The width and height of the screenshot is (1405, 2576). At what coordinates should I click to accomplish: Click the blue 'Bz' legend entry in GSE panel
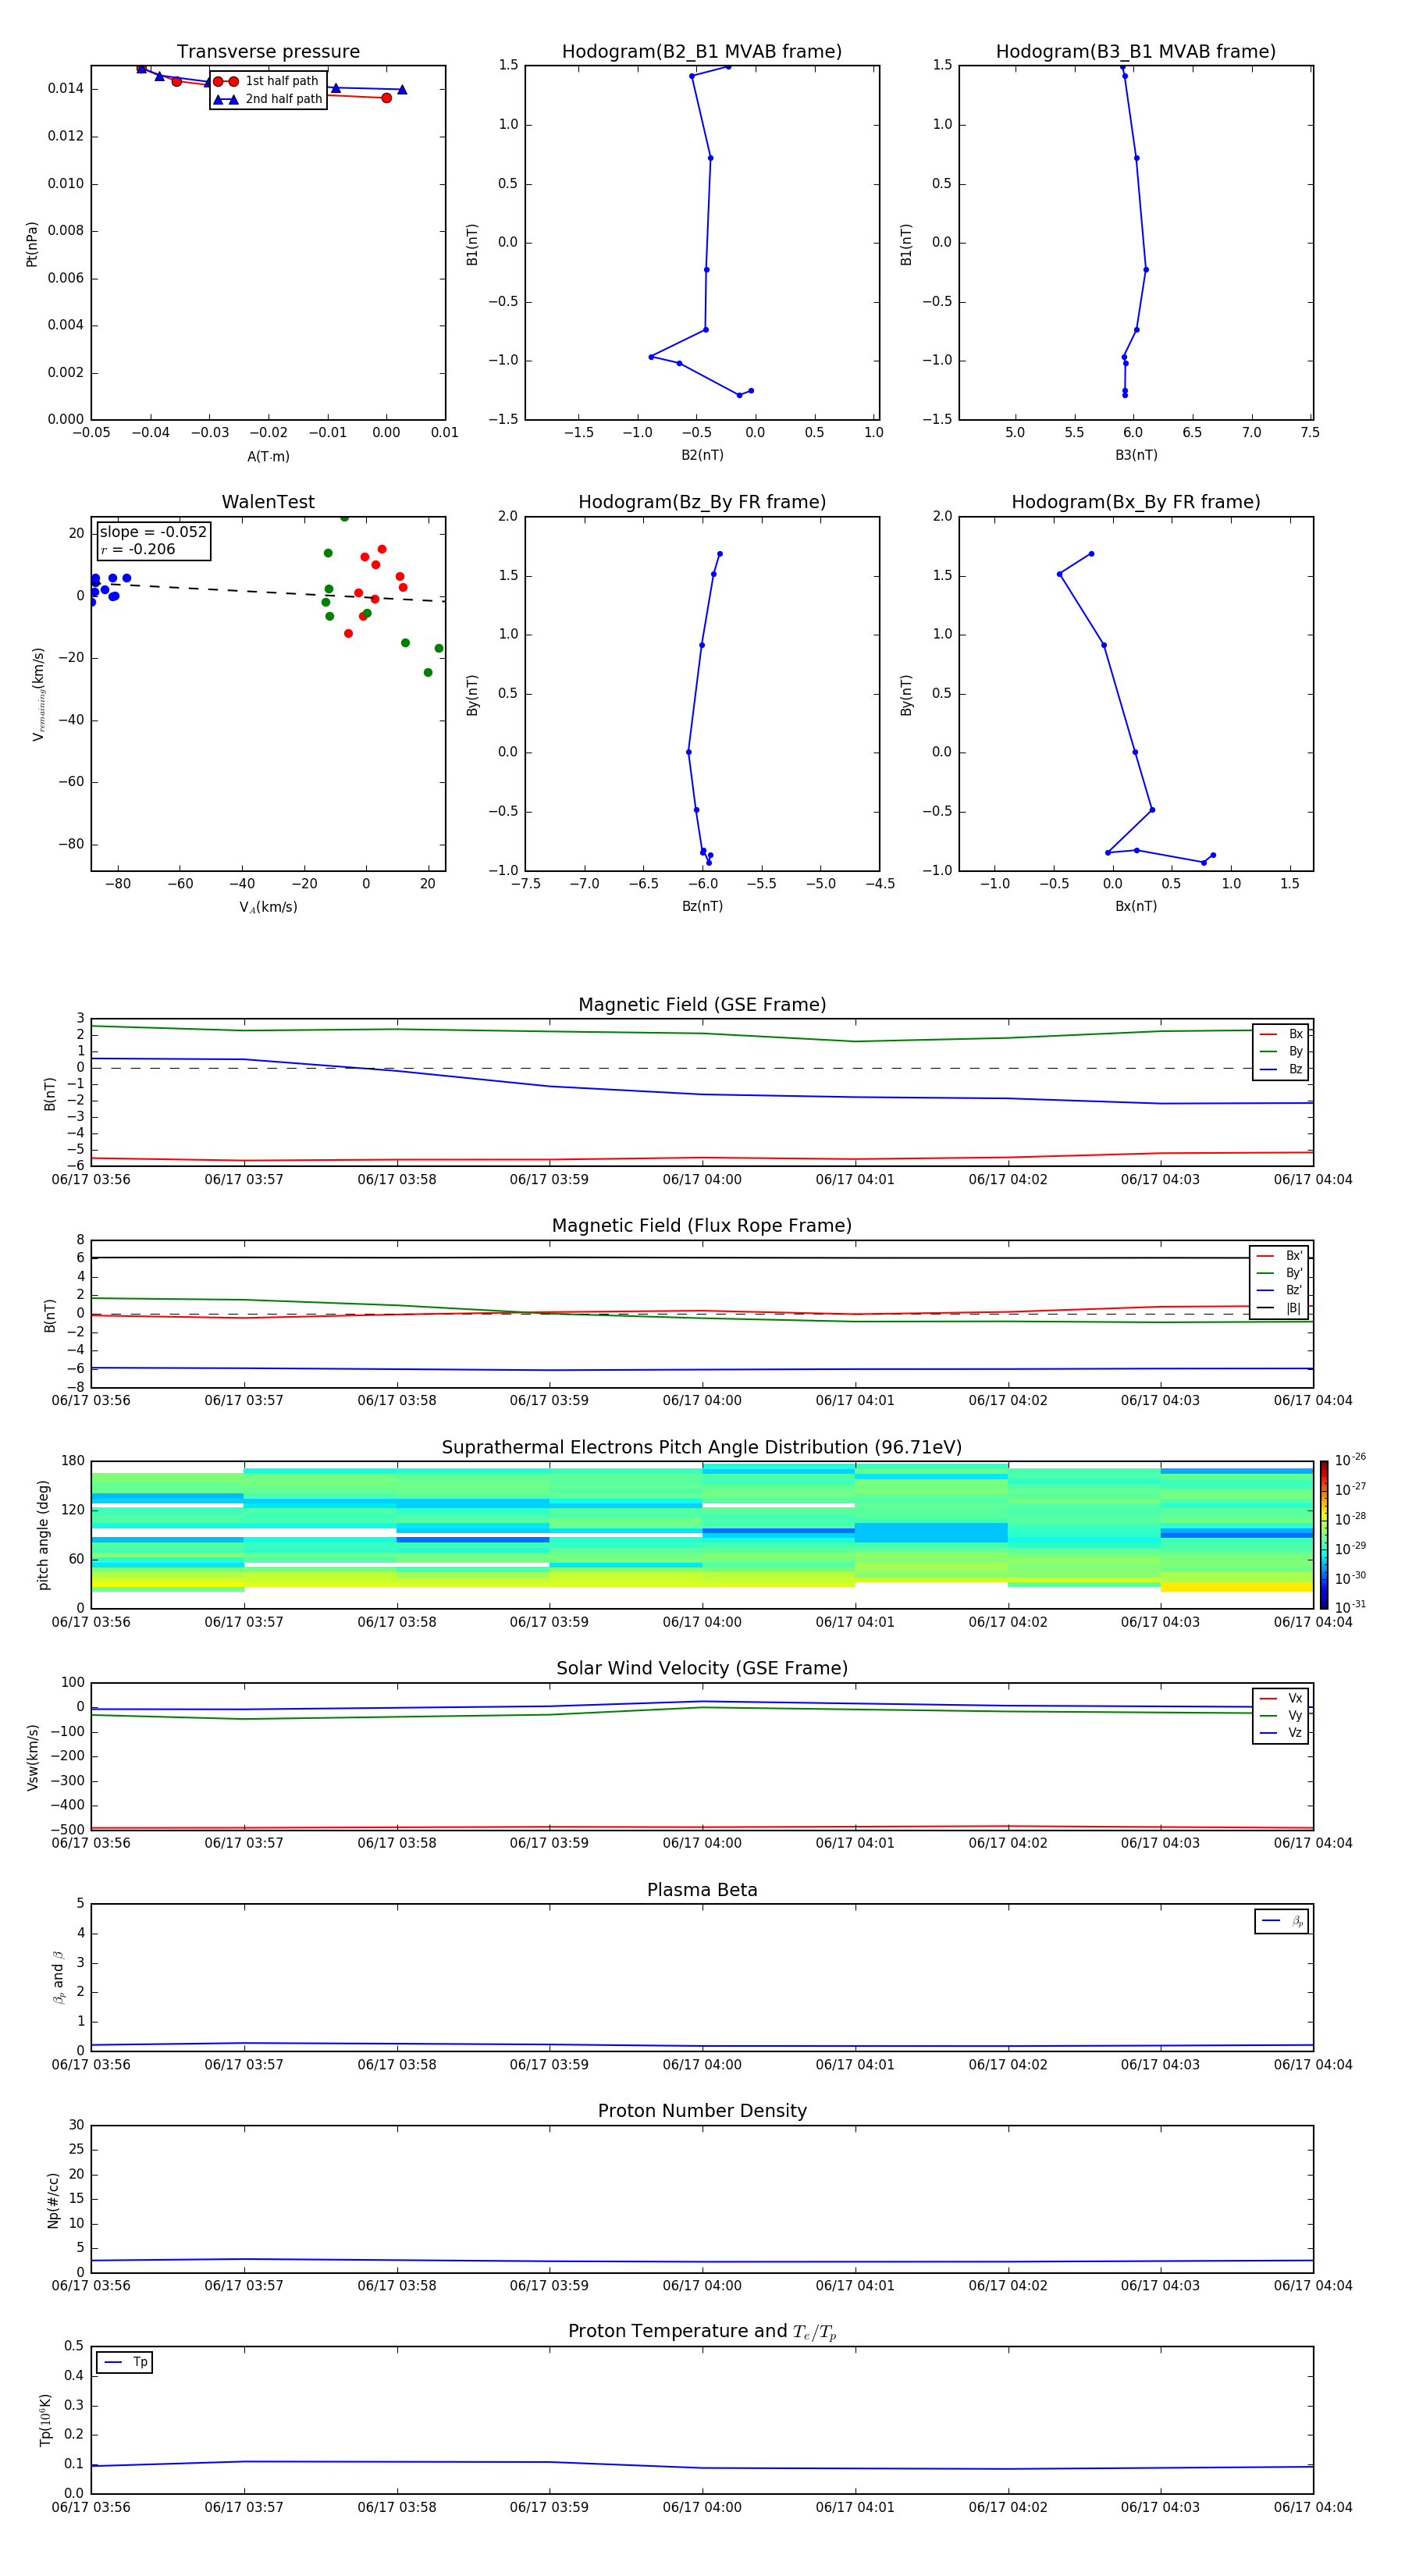tap(1281, 1069)
